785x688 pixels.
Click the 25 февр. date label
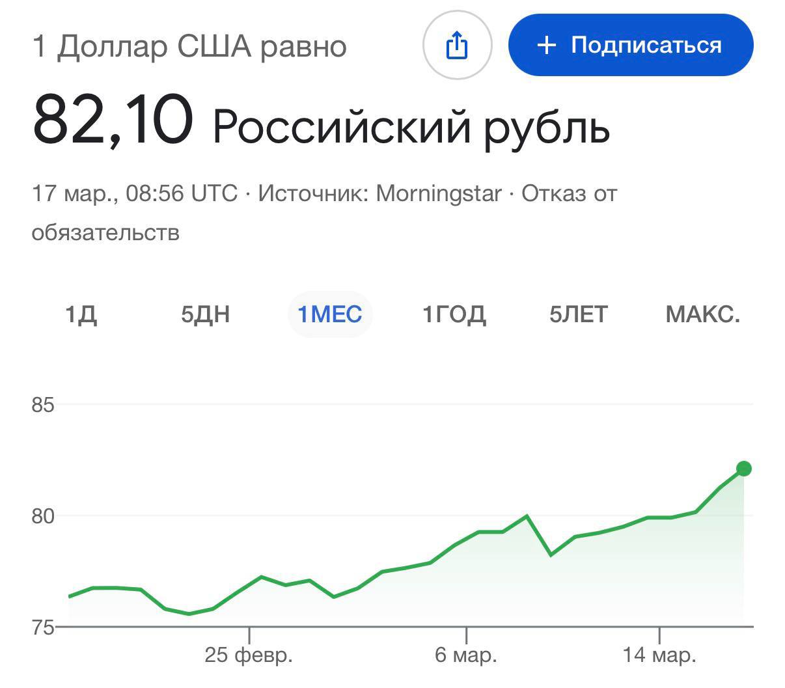[x=249, y=655]
